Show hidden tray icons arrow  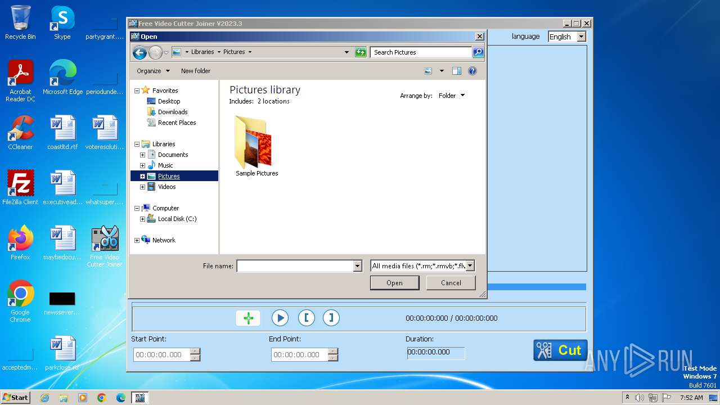pos(627,398)
